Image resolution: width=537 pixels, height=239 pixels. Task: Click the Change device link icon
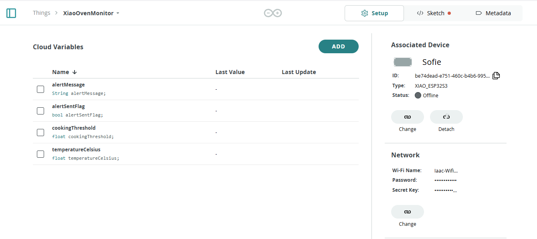coord(408,117)
